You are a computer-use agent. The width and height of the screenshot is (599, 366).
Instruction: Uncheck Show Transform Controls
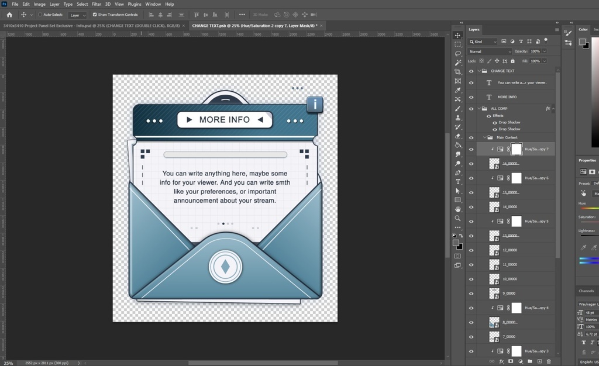pyautogui.click(x=95, y=15)
